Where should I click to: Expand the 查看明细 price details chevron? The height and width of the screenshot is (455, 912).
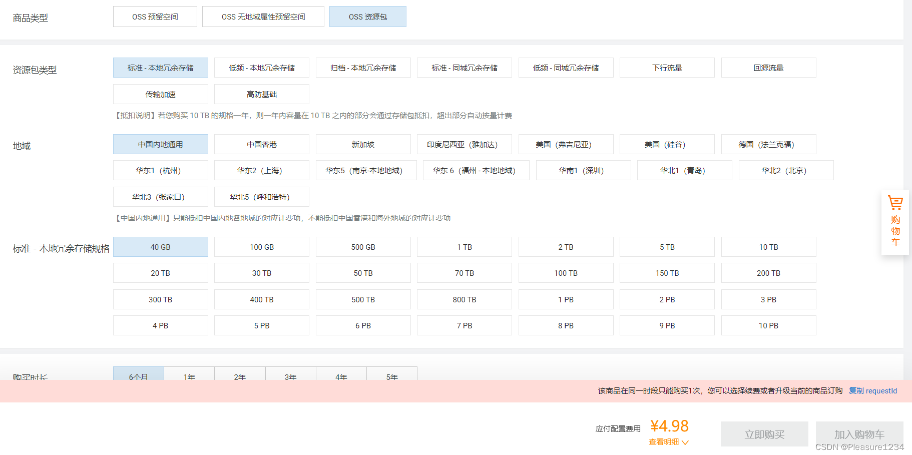[x=685, y=442]
